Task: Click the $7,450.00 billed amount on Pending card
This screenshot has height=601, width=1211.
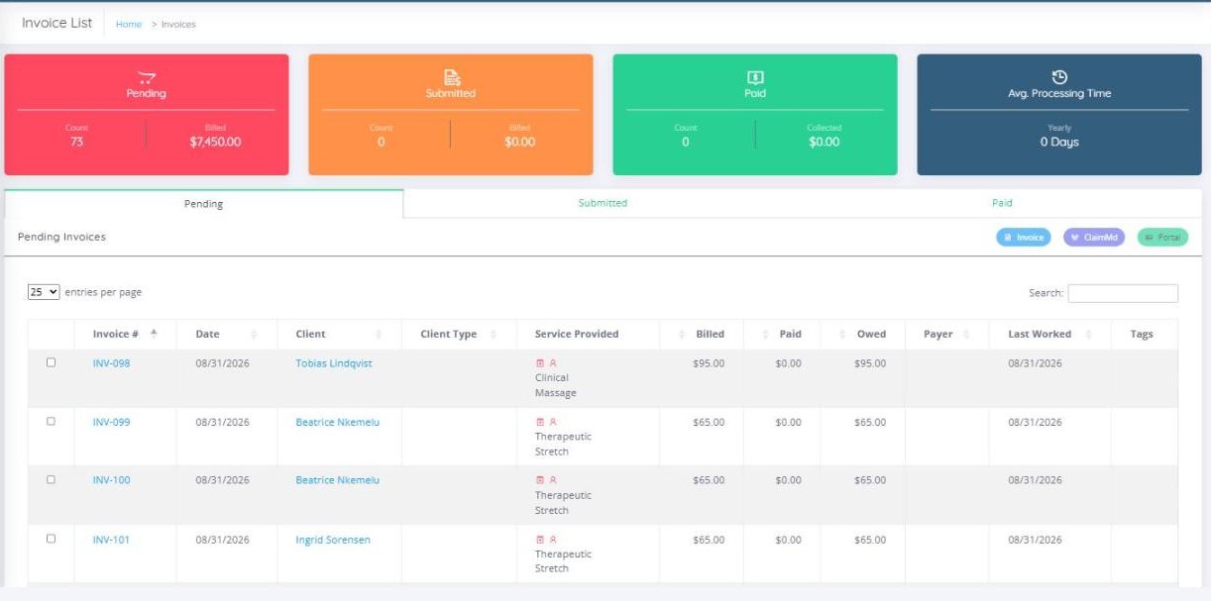Action: click(215, 142)
